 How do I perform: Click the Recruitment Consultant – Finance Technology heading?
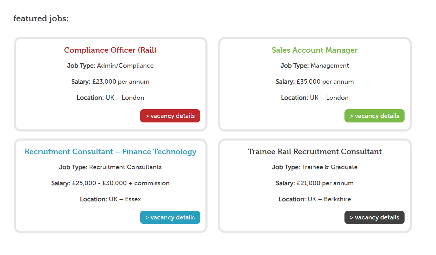click(x=110, y=151)
